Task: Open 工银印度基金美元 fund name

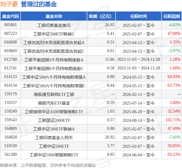Action: [x=54, y=25]
